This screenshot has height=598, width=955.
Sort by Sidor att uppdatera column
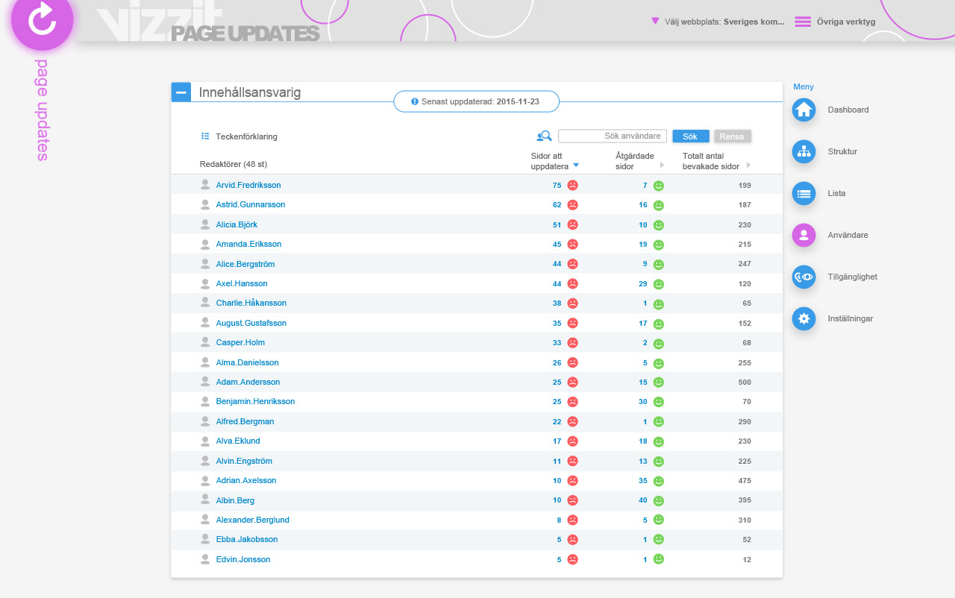(575, 166)
